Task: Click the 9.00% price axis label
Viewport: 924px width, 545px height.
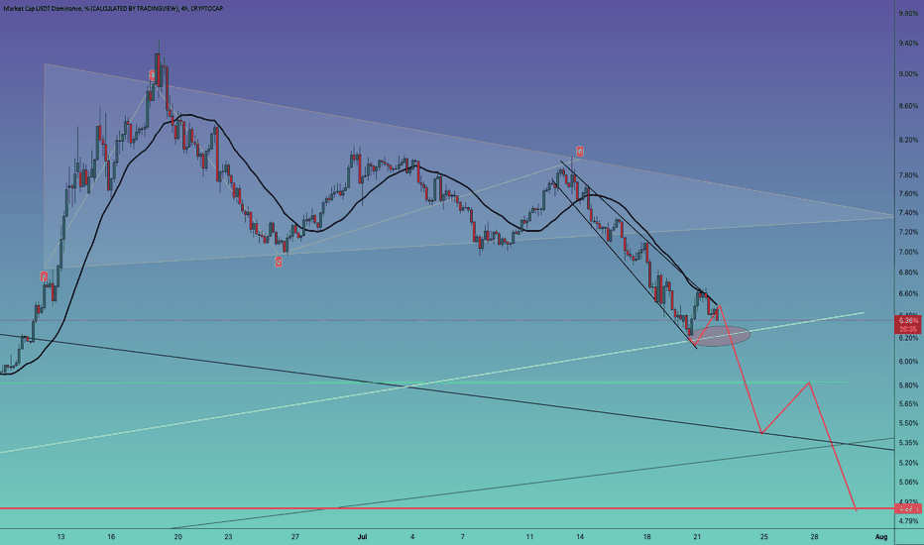Action: click(908, 74)
